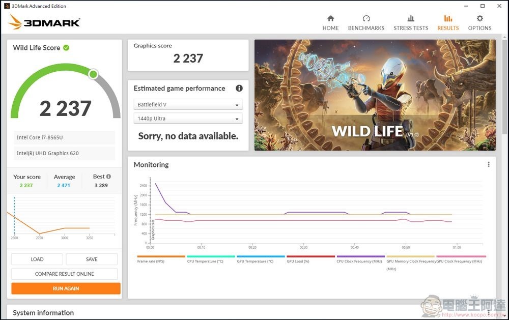Click the BENCHMARKS tab label
This screenshot has width=509, height=320.
pos(366,28)
